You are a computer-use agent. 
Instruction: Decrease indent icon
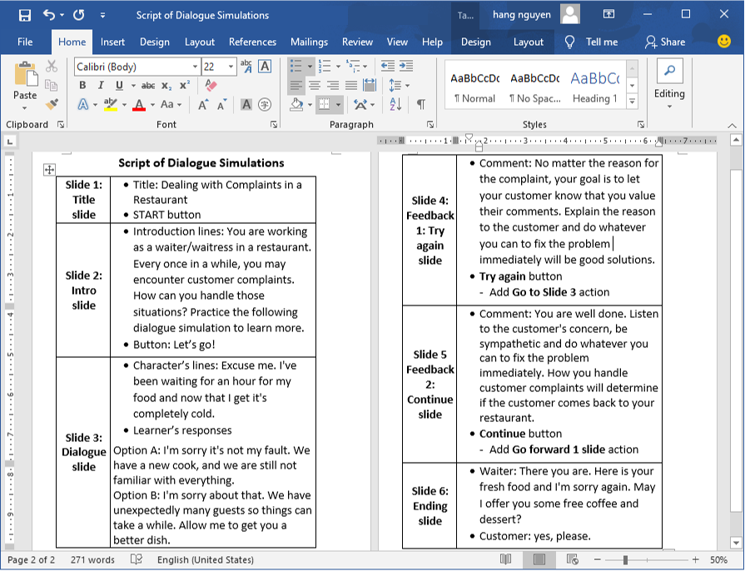(388, 66)
